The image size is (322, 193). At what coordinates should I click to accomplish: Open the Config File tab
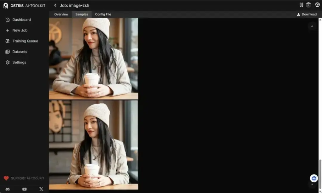coord(103,14)
